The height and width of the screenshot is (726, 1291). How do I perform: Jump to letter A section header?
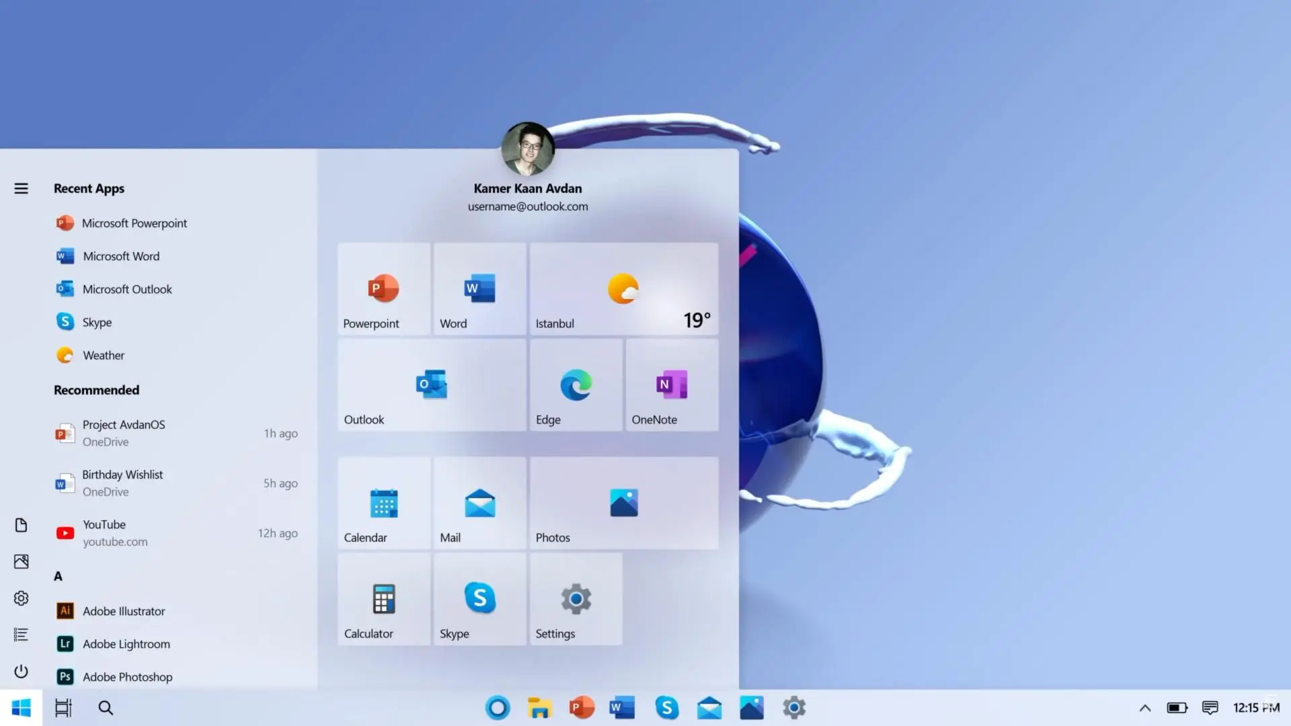coord(58,576)
